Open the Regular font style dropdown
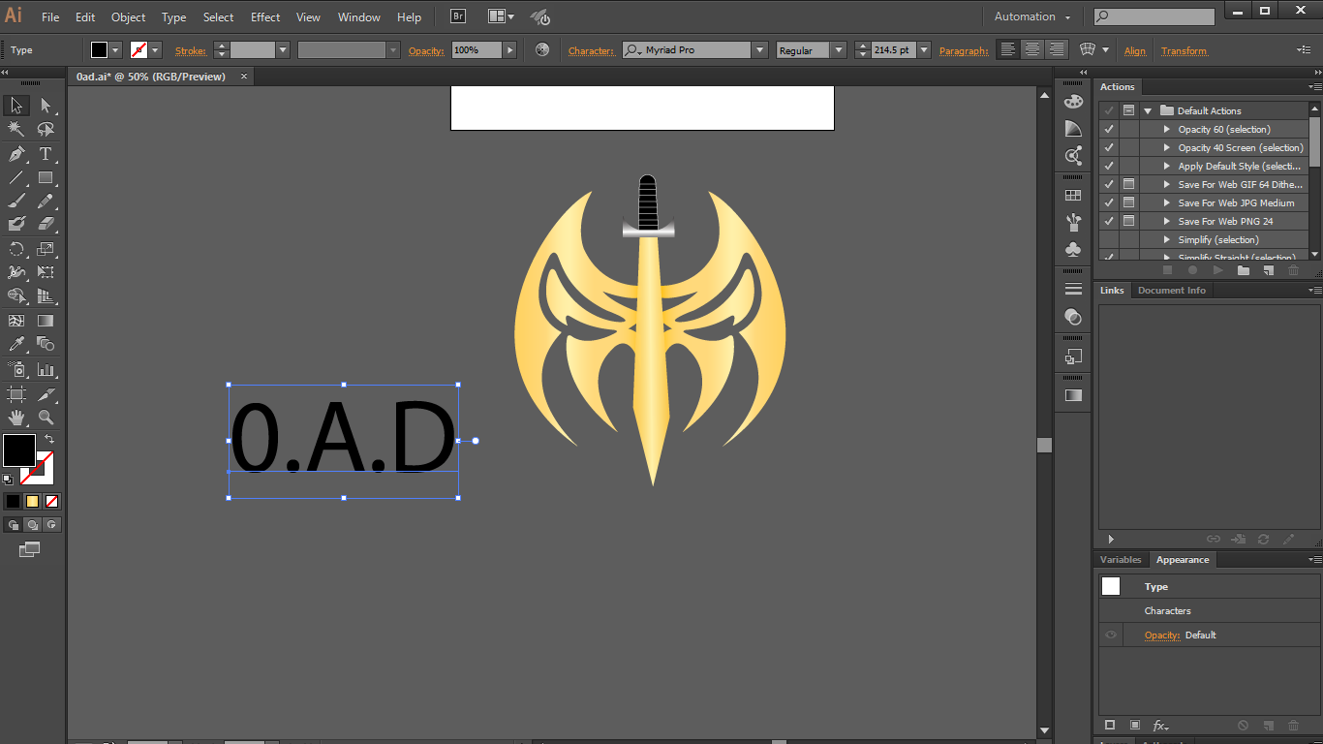 (839, 50)
